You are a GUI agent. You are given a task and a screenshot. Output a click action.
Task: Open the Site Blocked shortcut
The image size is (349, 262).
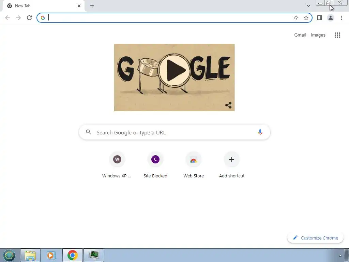point(155,165)
